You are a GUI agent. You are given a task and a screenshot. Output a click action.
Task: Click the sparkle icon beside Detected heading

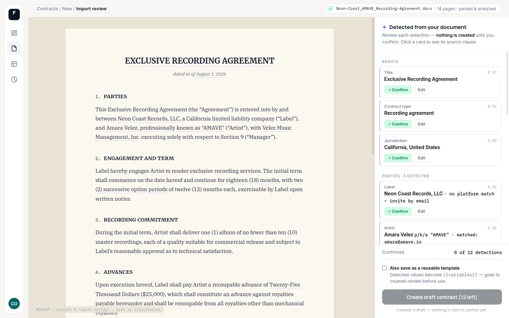384,27
